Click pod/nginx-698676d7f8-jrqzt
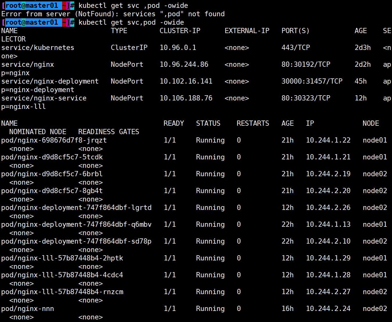Viewport: 392px width, 322px height. tap(54, 140)
